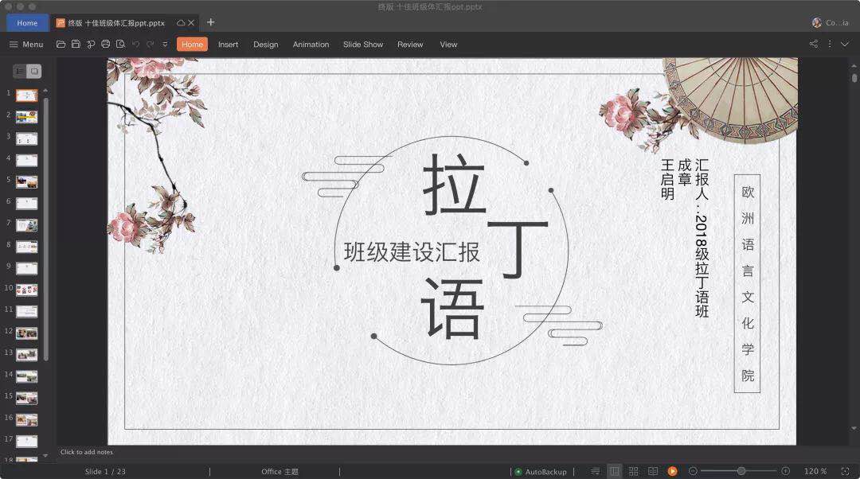Click the Undo arrow icon

coord(135,45)
